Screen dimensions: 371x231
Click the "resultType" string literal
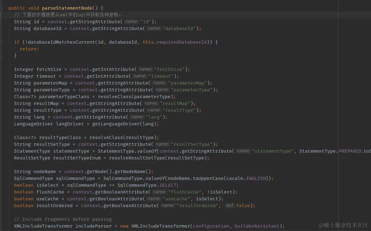coord(179,110)
